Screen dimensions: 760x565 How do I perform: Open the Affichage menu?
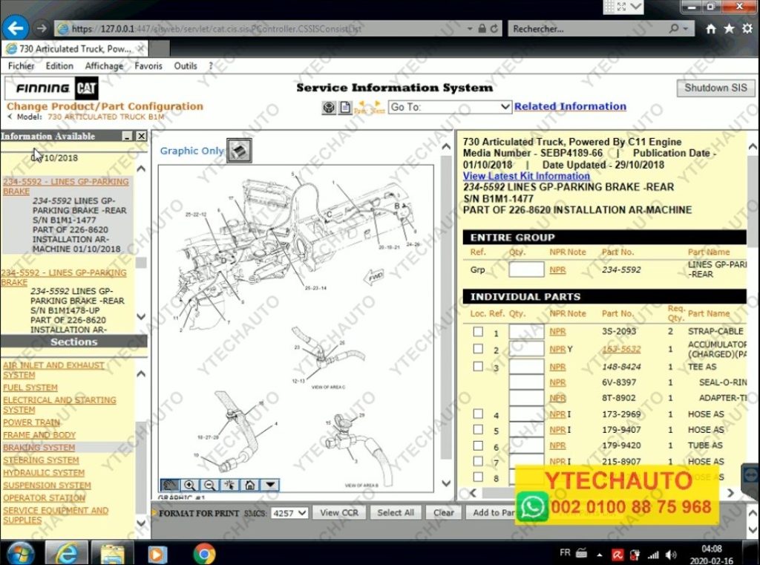104,66
